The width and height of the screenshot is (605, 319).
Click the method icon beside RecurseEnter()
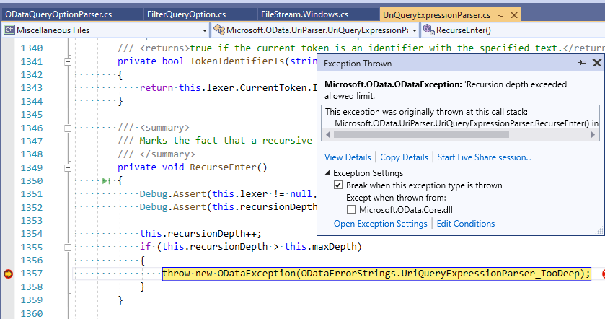[x=428, y=30]
